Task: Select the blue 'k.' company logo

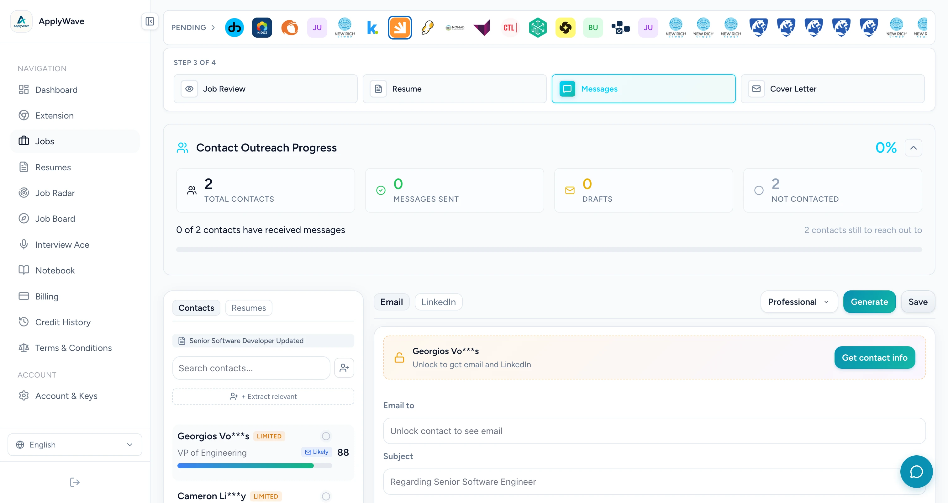Action: coord(372,28)
